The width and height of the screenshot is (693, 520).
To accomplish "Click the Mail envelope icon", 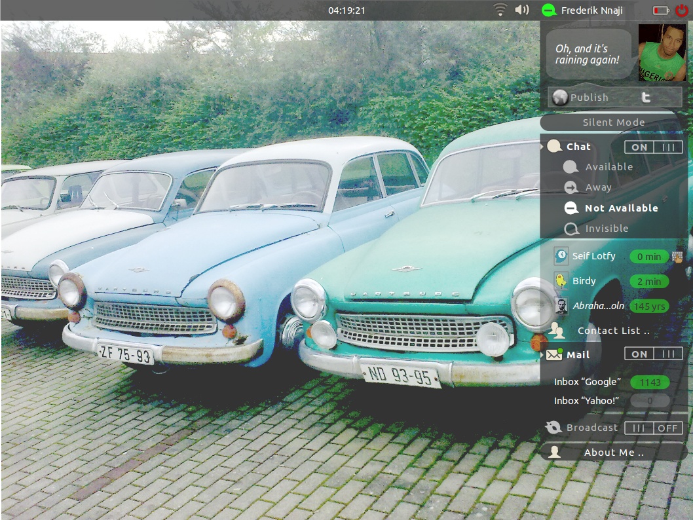I will point(554,354).
